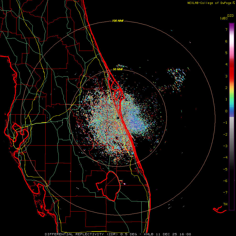This screenshot has width=236, height=236.
Task: Click the -1 value on color scale
Action: click(225, 123)
